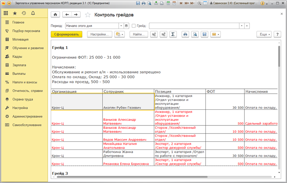Screen dimensions: 287x183
Task: Open the Подбор персонала section
Action: [24, 31]
